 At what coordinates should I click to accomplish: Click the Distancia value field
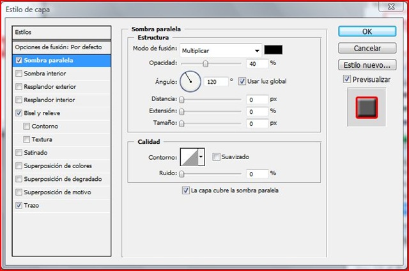click(x=257, y=100)
